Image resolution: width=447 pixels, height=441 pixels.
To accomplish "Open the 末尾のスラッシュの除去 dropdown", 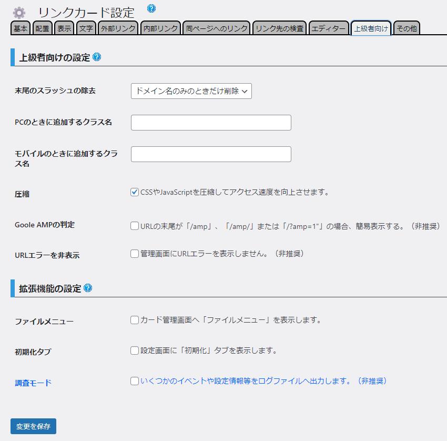I will coord(191,91).
